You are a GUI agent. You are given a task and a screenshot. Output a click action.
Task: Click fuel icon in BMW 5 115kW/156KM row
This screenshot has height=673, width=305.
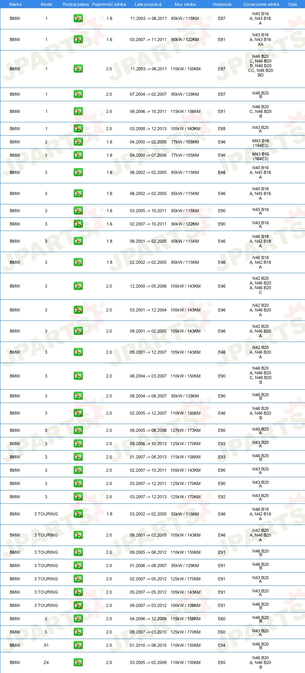click(78, 619)
